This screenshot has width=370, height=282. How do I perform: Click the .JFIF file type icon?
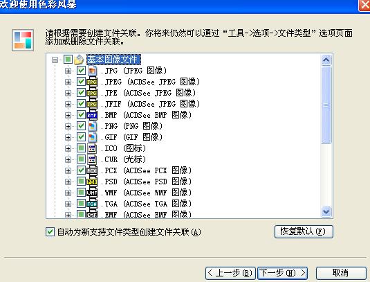click(x=92, y=104)
